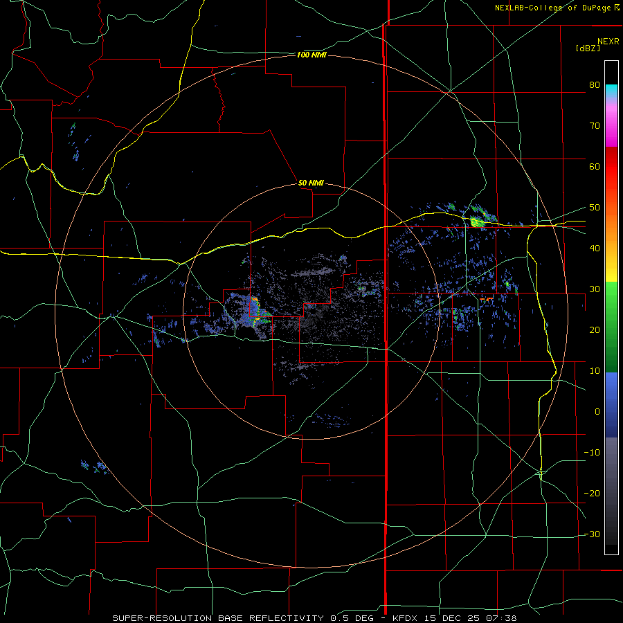
Task: Select the 100 NMI range ring label
Action: 311,55
